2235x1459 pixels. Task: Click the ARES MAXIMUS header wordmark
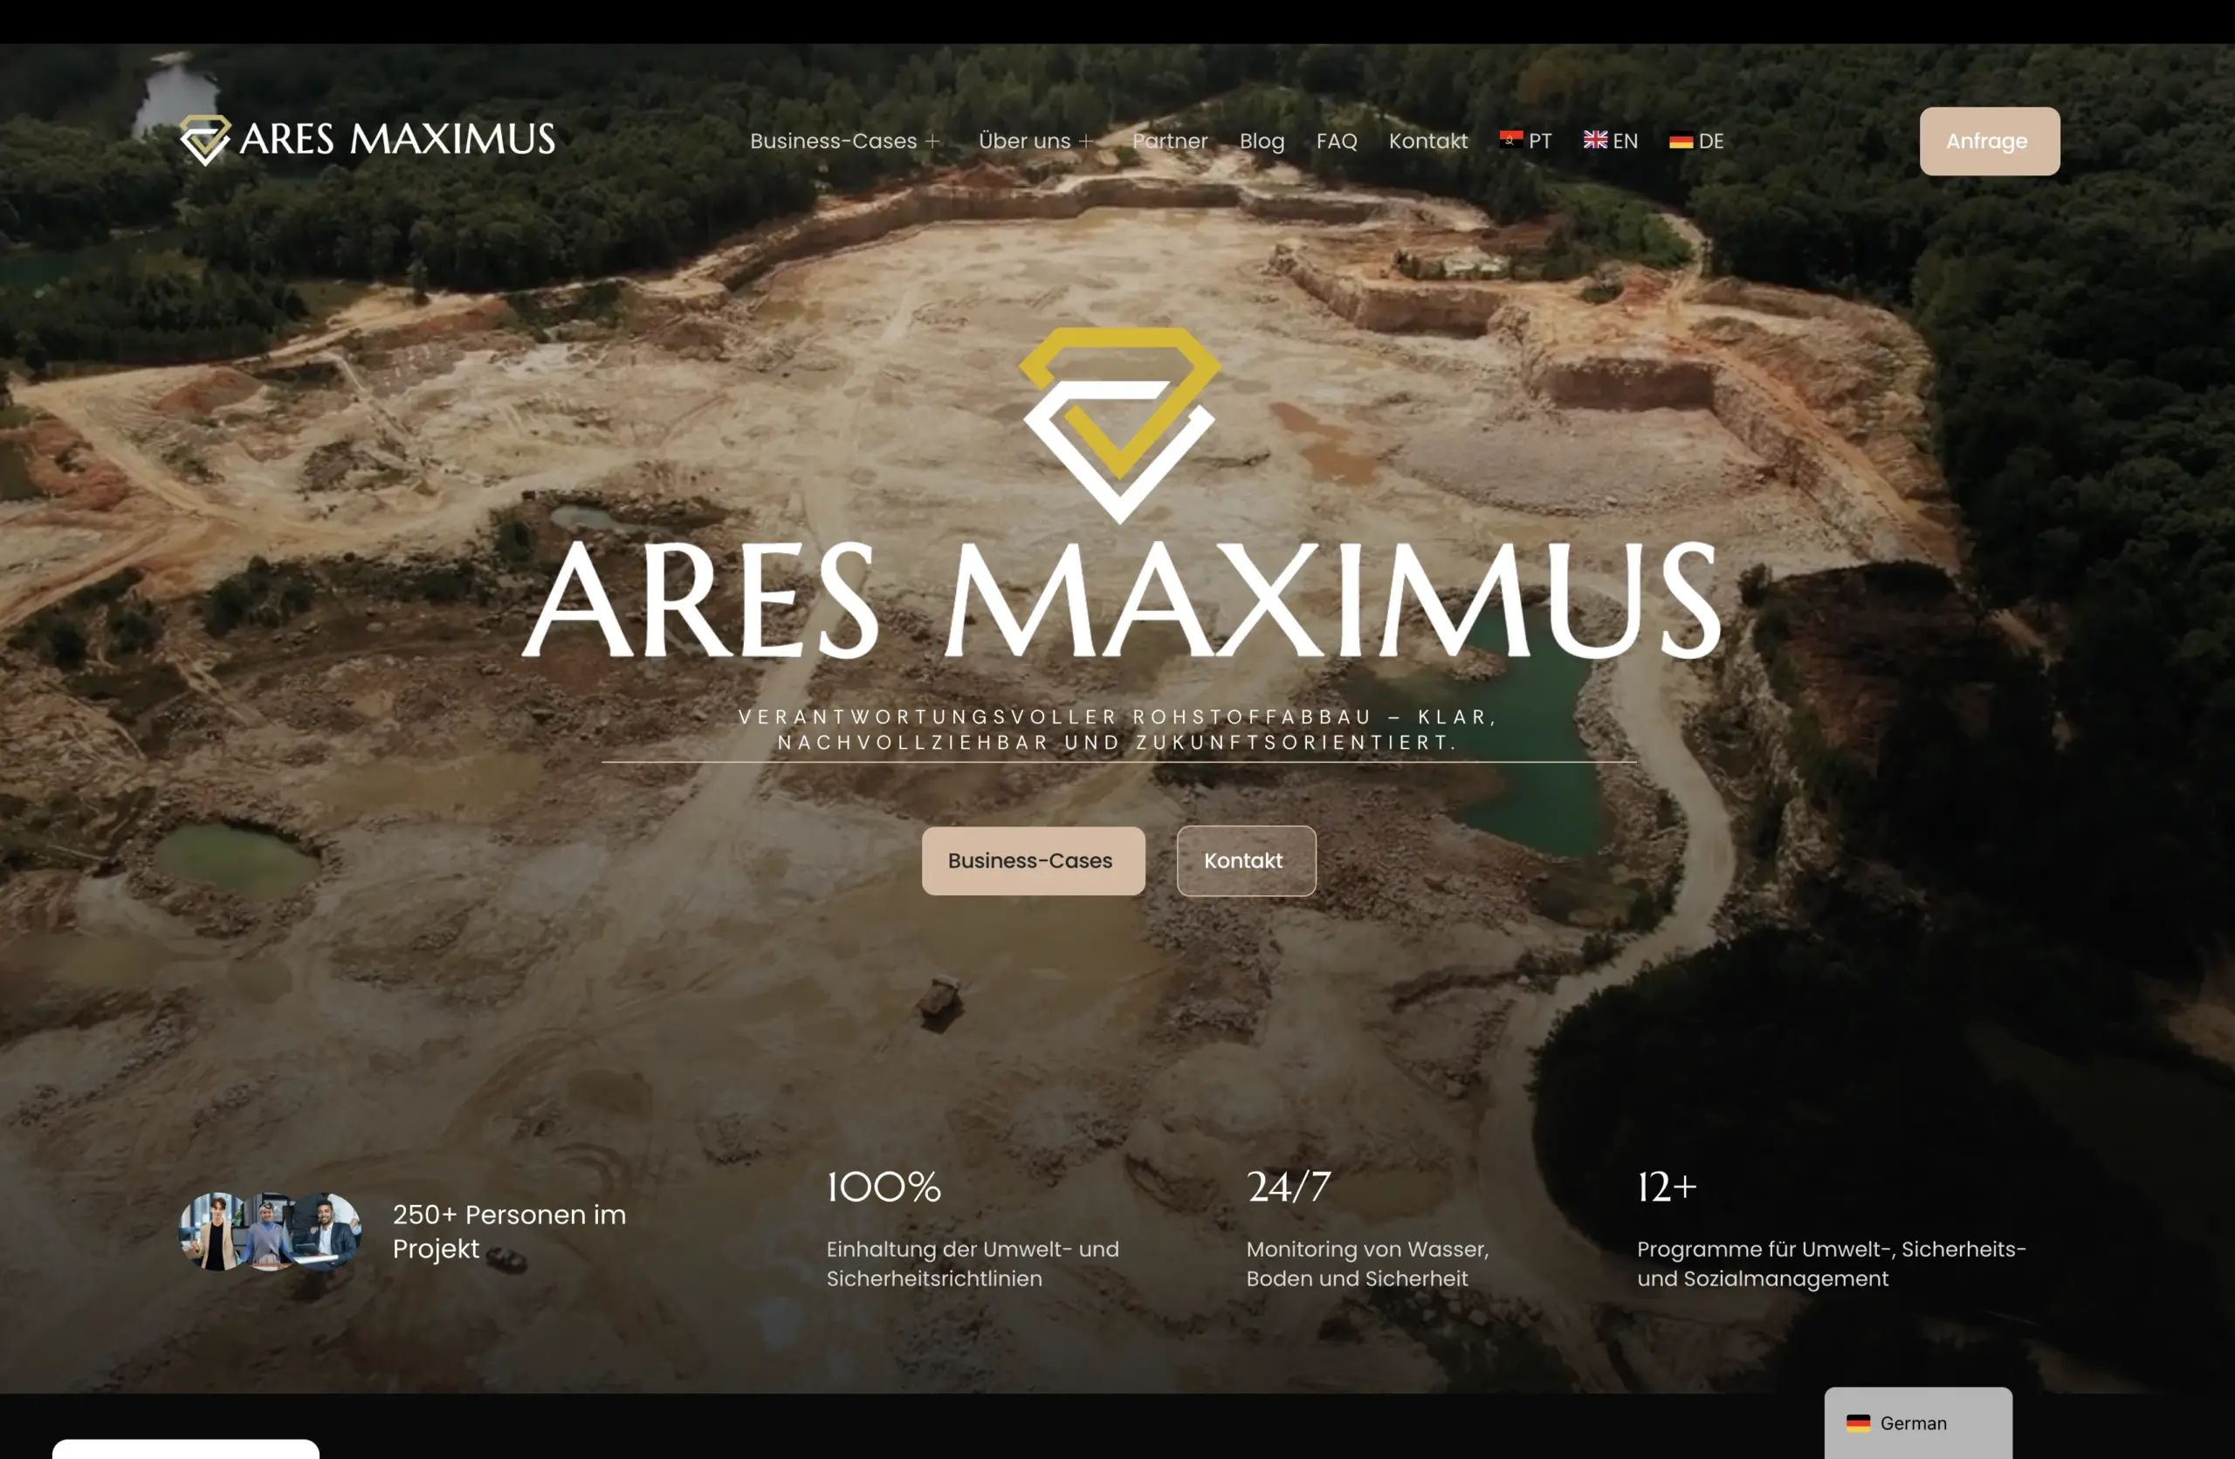tap(397, 140)
